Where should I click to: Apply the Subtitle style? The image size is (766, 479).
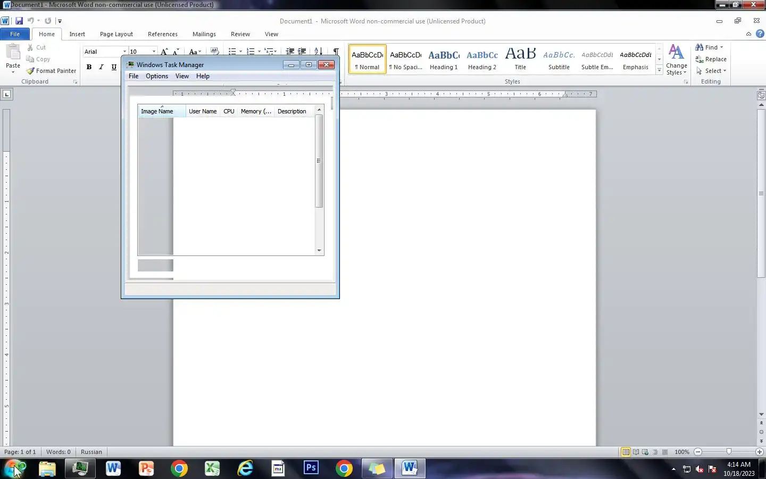pos(559,59)
